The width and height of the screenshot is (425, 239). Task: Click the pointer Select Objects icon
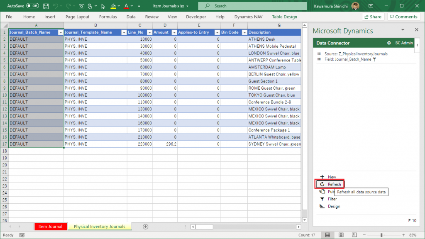103,6
